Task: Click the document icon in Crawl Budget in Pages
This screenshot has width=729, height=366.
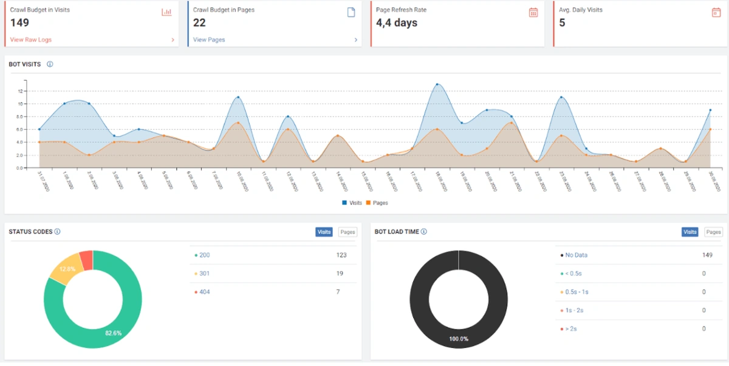Action: click(x=351, y=12)
